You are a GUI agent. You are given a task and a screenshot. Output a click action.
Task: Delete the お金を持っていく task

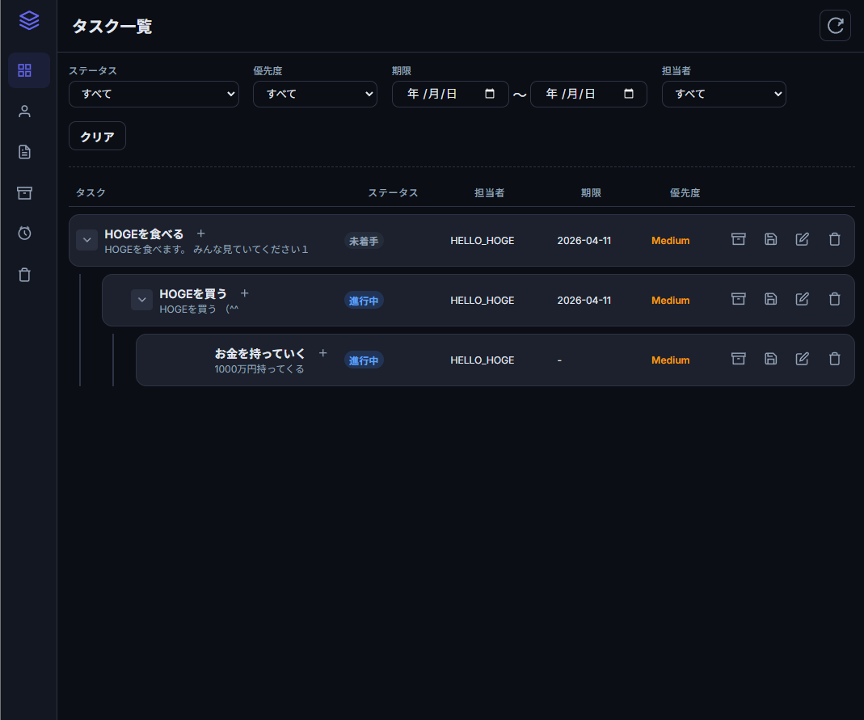(x=834, y=359)
